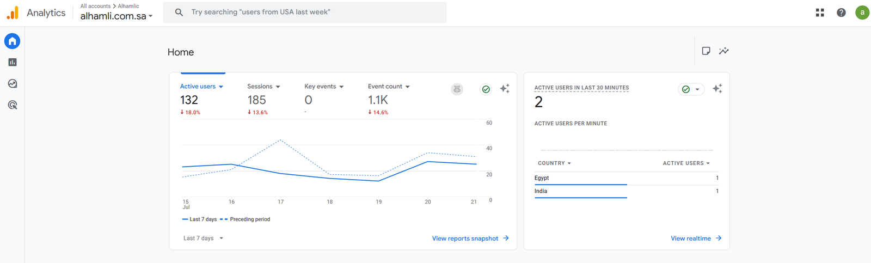The height and width of the screenshot is (263, 871).
Task: Open the Advertising sidebar icon
Action: [12, 105]
